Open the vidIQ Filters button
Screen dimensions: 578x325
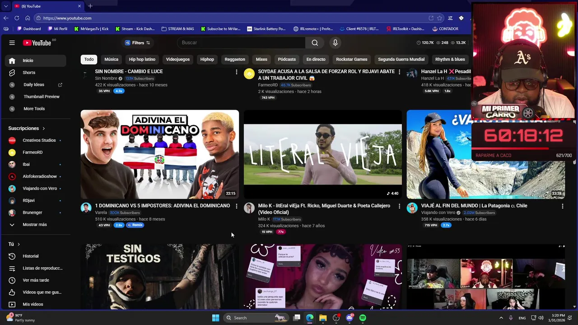pos(137,43)
